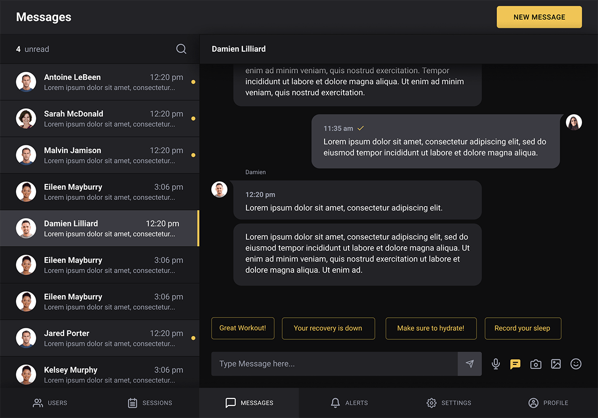Choose 'Your recovery is down' quick reply
598x418 pixels.
pos(328,328)
